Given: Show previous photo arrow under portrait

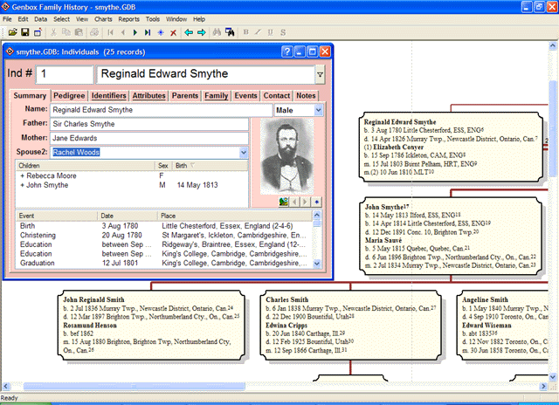Looking at the screenshot, I should click(294, 202).
